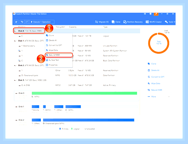Click Disk 2 D: partition bar
Viewport: 188px width, 144px height.
point(89,120)
